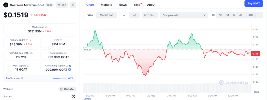Screen dimensions: 267x100
Task: Click the Buy GOAT button
Action: 254,4
